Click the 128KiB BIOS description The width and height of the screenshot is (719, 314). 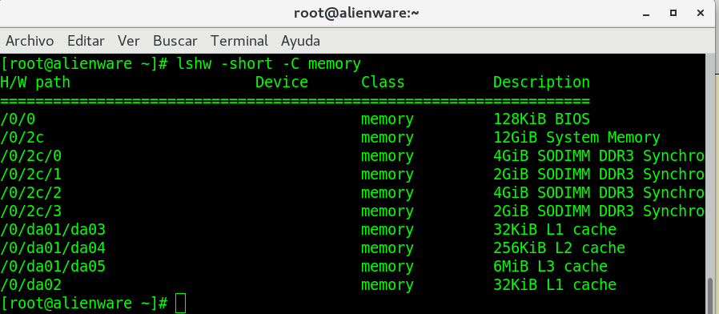point(541,119)
